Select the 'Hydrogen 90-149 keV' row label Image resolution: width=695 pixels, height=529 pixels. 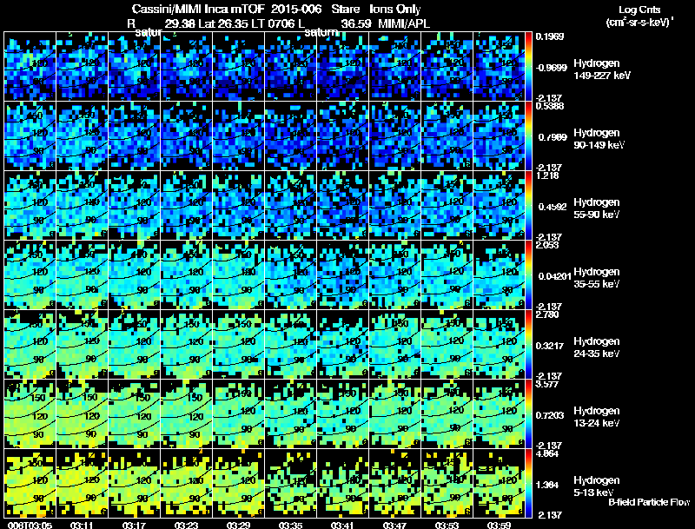599,139
